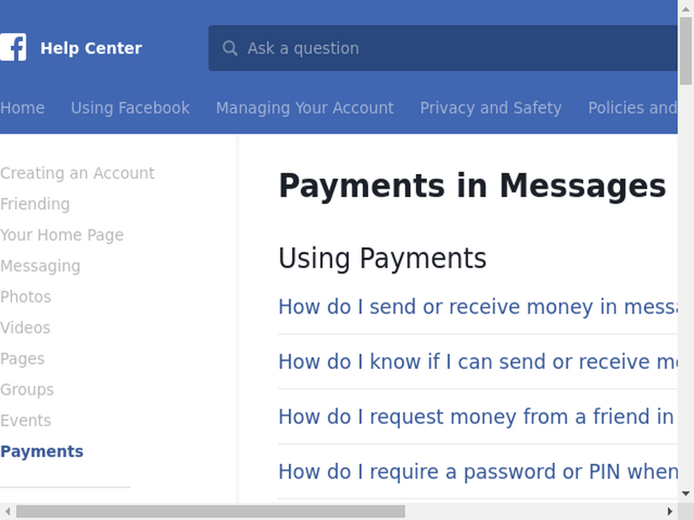Open the Home tab
Screen dimensions: 694x520
(x=22, y=108)
